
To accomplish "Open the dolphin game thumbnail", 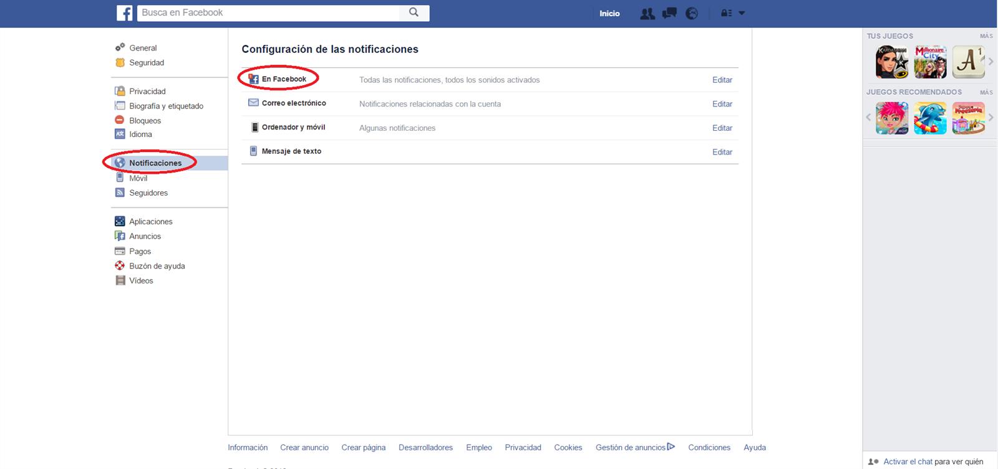I will [x=930, y=118].
